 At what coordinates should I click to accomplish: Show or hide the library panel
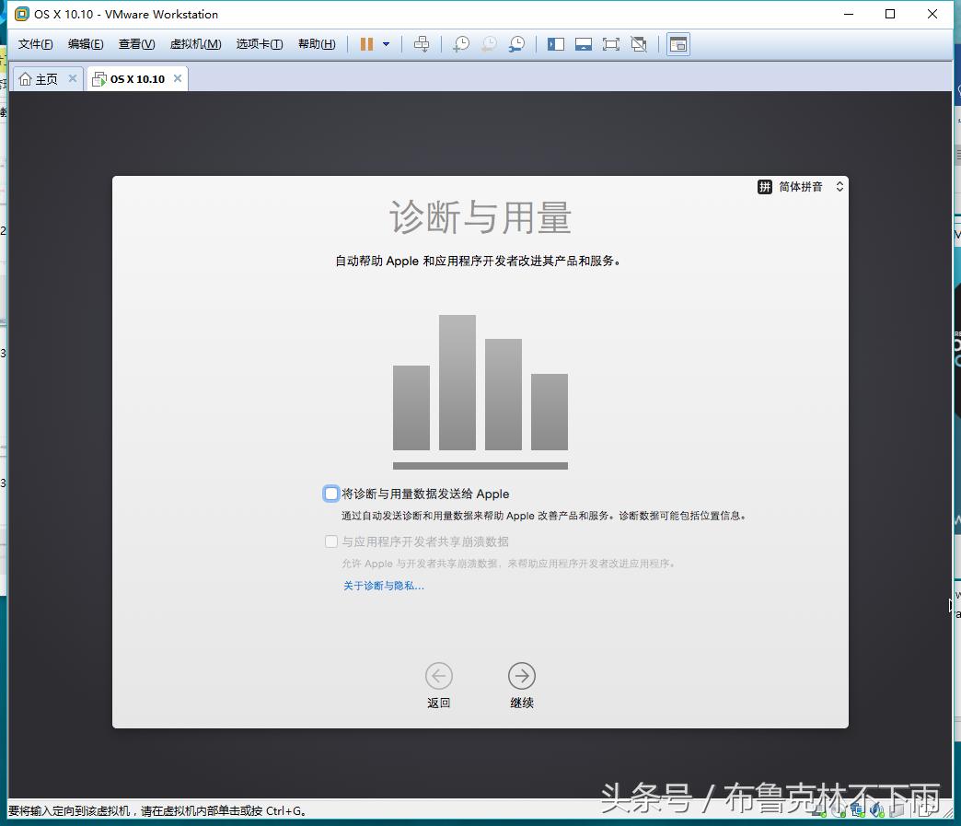[x=556, y=43]
